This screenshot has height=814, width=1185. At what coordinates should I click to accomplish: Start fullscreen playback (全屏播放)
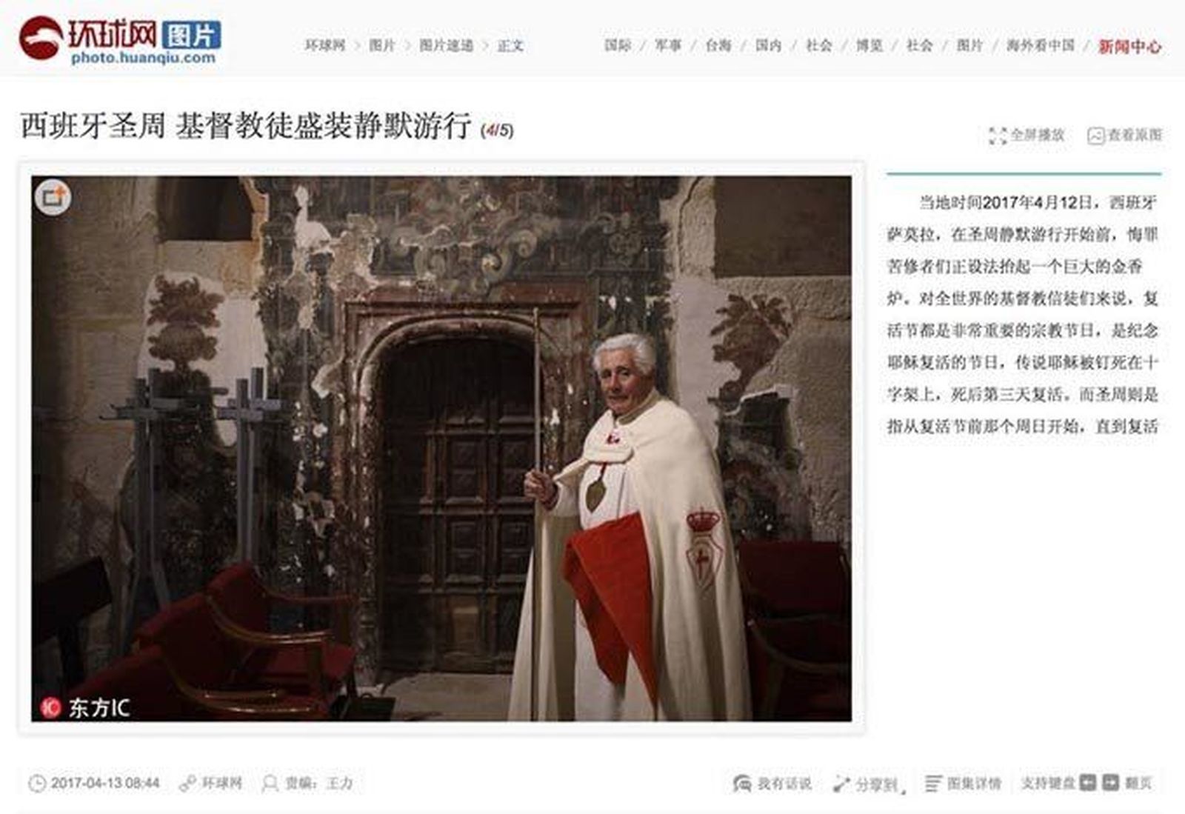pos(1027,136)
